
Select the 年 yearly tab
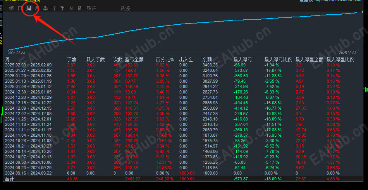tap(54, 8)
